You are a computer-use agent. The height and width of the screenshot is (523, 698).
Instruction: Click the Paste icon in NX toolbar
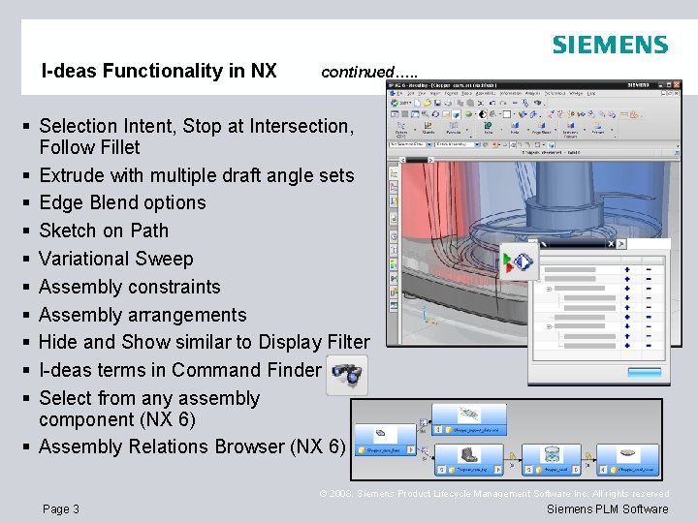coord(470,104)
